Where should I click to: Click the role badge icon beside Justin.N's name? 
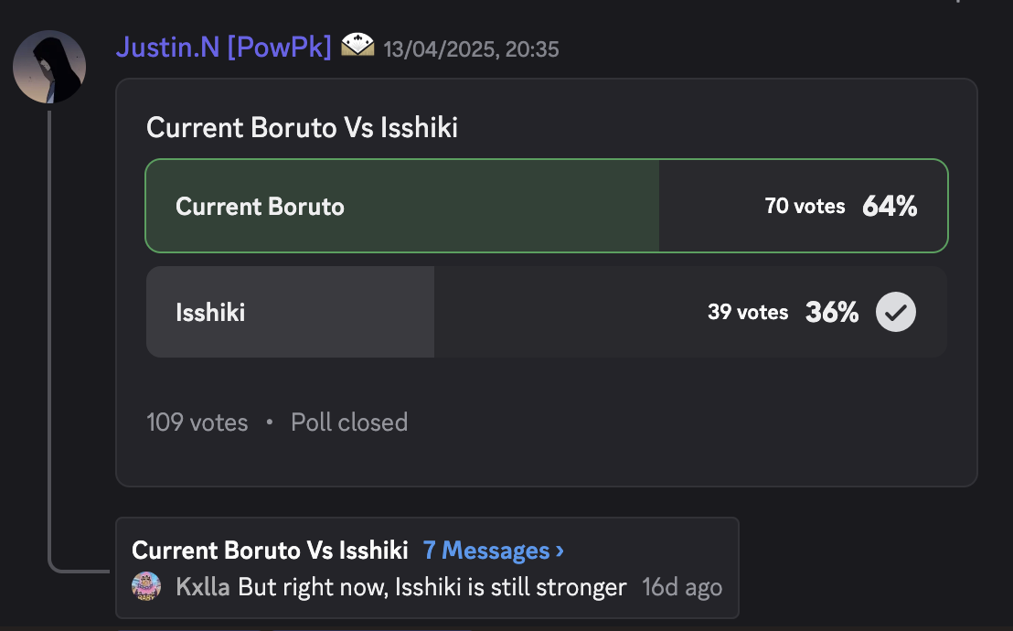coord(357,46)
